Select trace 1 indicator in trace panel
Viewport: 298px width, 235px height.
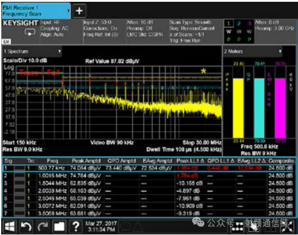[x=229, y=24]
